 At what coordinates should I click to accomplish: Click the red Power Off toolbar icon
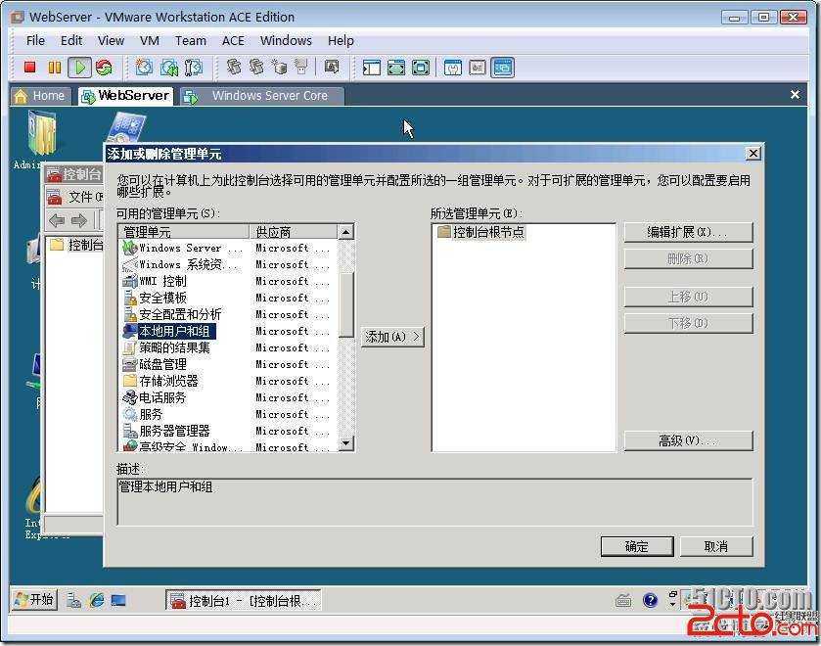(x=29, y=68)
